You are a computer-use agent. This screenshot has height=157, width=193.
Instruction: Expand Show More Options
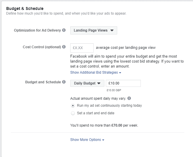[87, 140]
